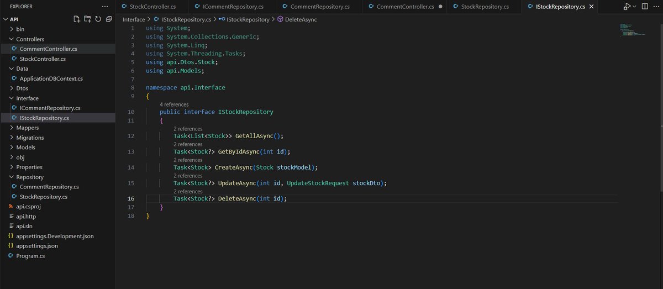This screenshot has height=289, width=663.
Task: Open CommentRepository.cs in Explorer
Action: point(49,187)
